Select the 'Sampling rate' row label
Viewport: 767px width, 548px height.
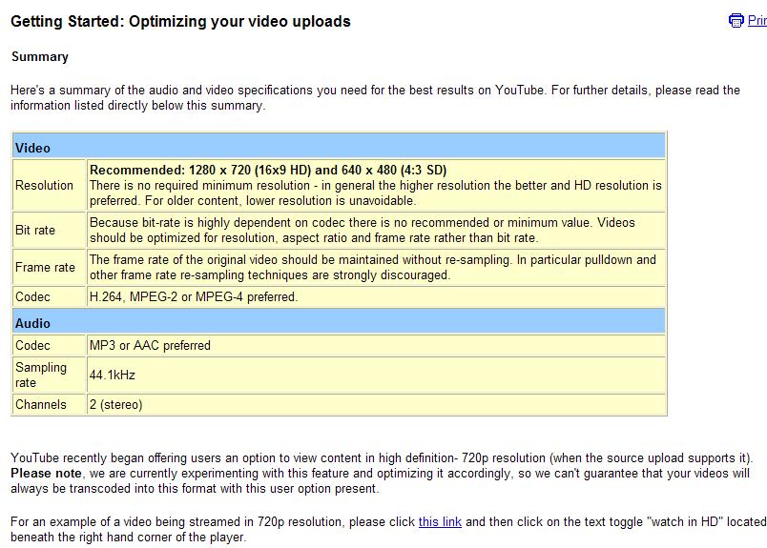[41, 375]
